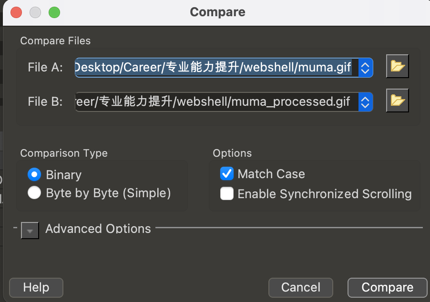The width and height of the screenshot is (430, 302).
Task: Minimize the window using yellow button
Action: point(35,12)
